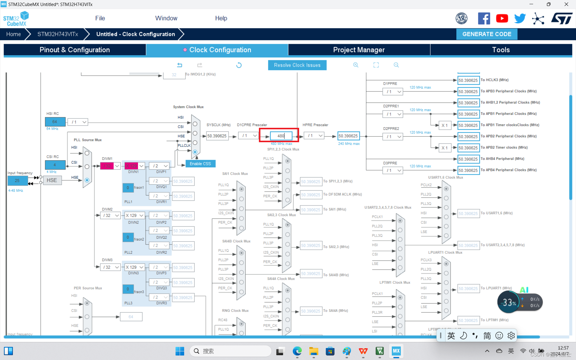
Task: Open the File menu
Action: click(x=100, y=18)
